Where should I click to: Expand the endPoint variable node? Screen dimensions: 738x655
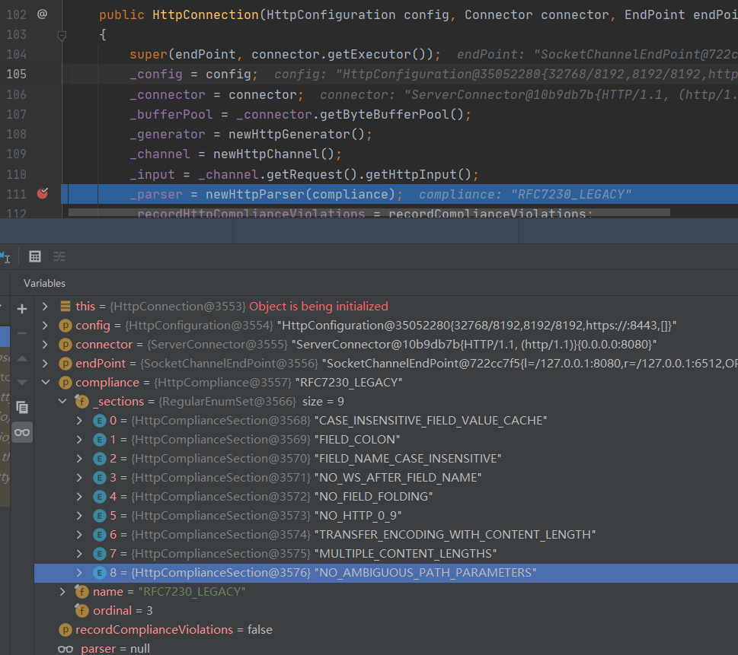point(46,364)
